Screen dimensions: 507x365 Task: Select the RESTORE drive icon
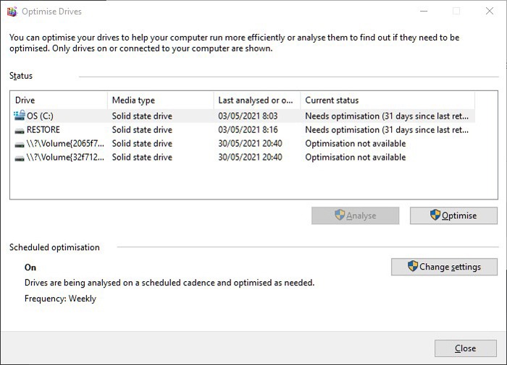pos(20,131)
